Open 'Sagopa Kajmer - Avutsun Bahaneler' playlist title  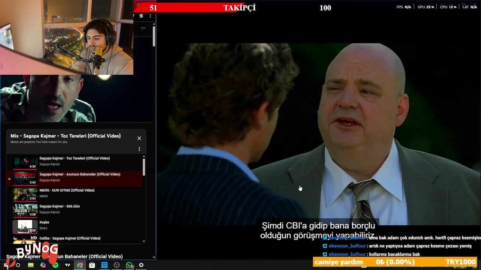pyautogui.click(x=80, y=174)
